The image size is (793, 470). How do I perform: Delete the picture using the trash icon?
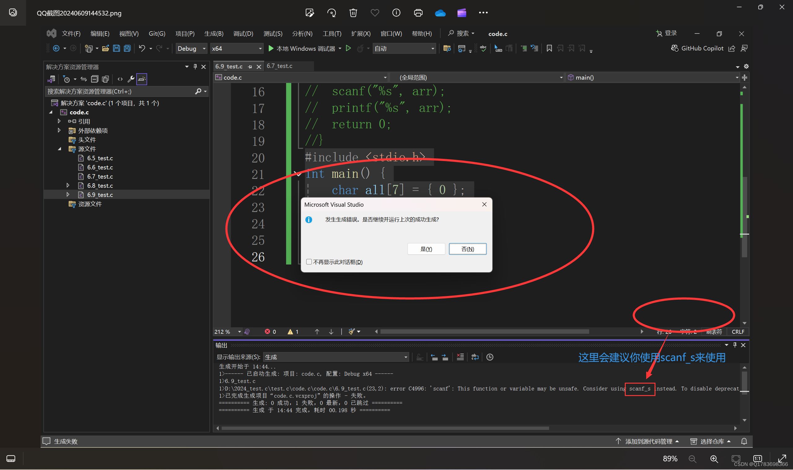click(353, 13)
